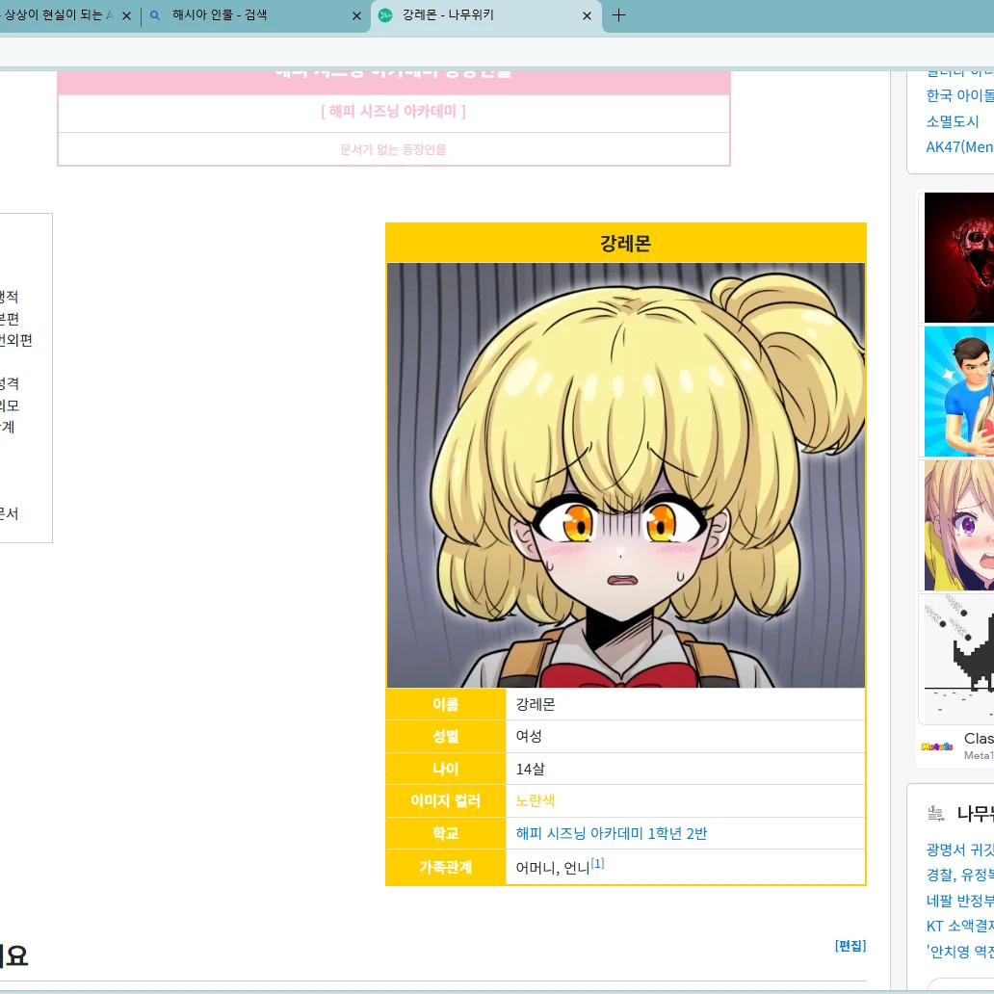Open the crying anime girl ad thumbnail

tap(958, 525)
